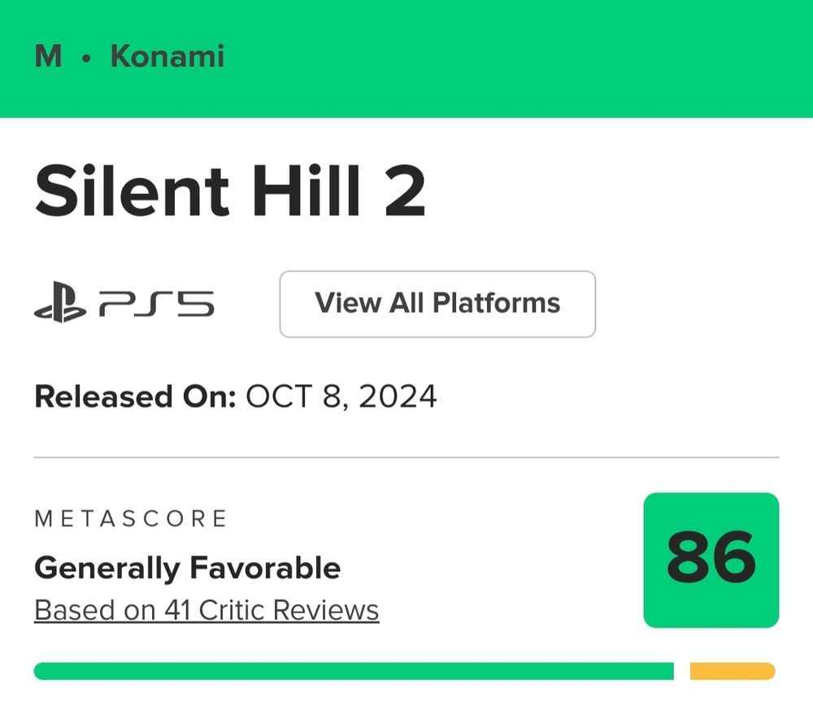Click the green positive reviews bar segment
The height and width of the screenshot is (727, 813).
[x=354, y=671]
